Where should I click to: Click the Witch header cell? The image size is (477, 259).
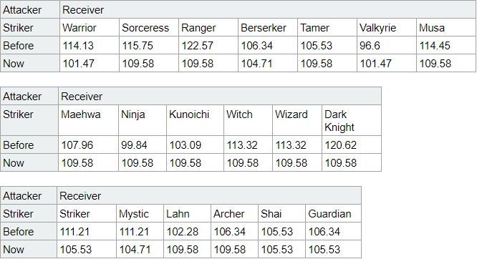coord(249,120)
